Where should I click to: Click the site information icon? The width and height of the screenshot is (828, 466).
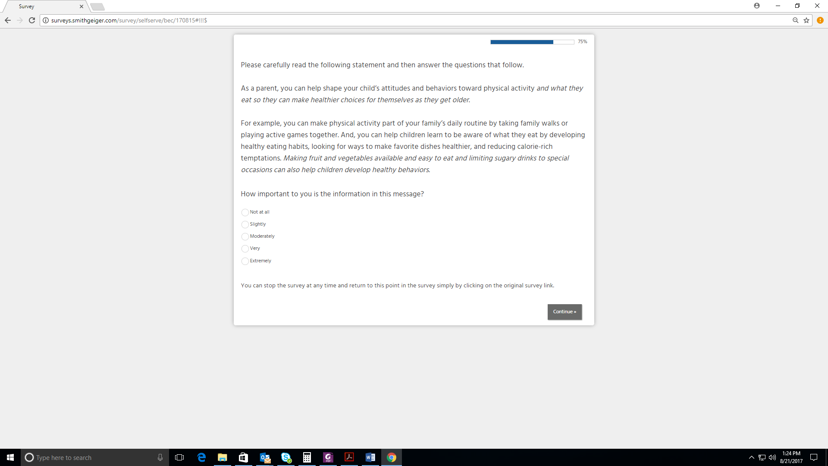46,20
